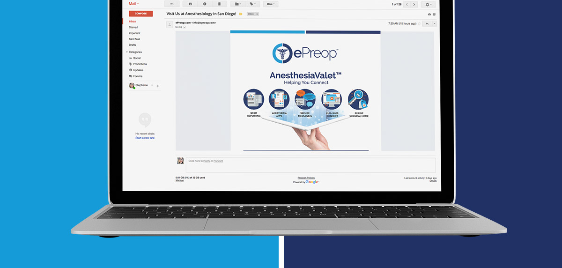Delete the email with the trash icon
This screenshot has width=562, height=268.
pyautogui.click(x=219, y=4)
